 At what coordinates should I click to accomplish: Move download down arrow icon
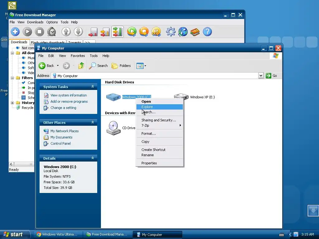click(78, 32)
